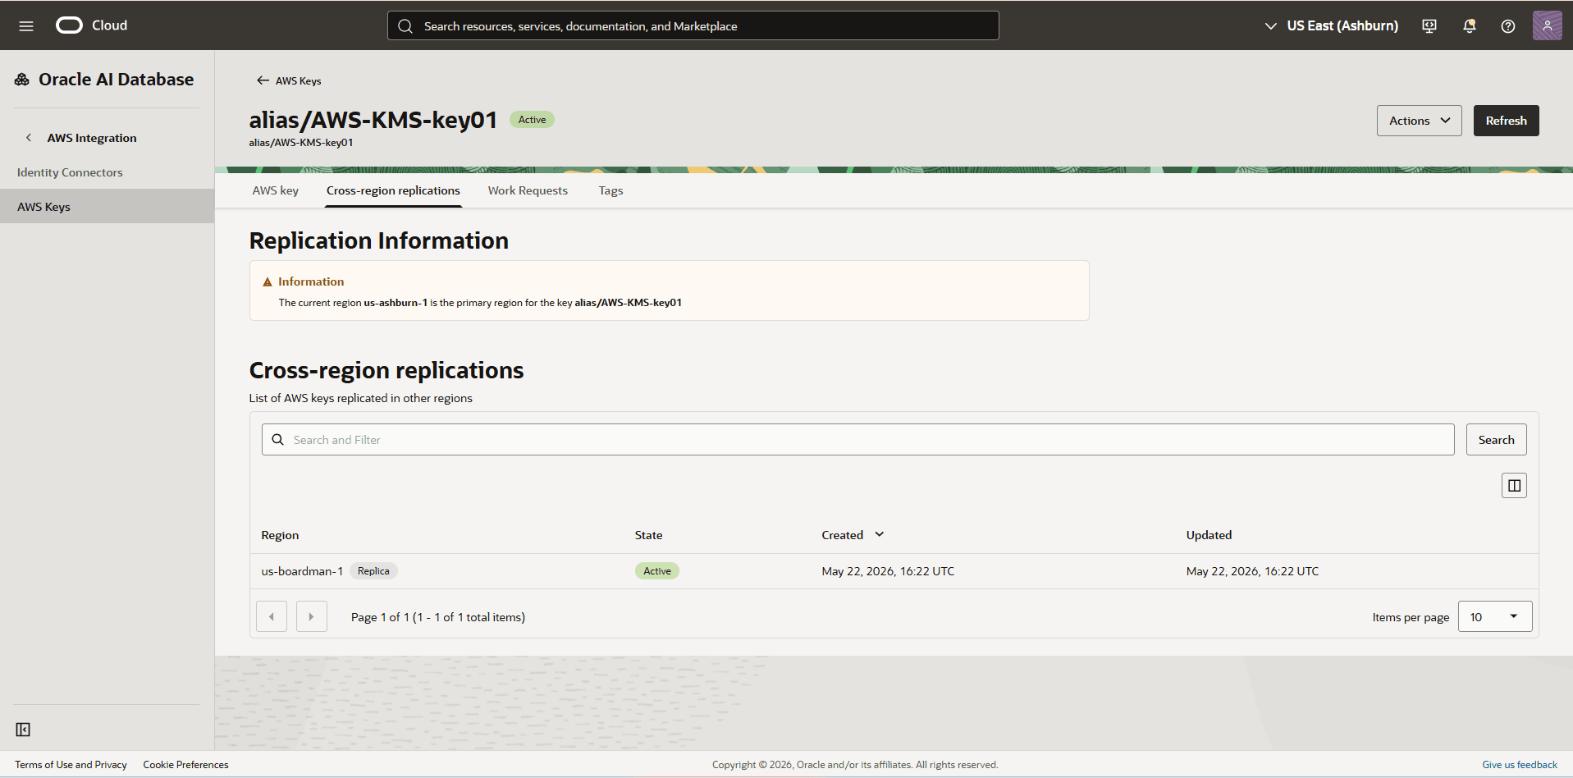Open the notifications bell
The image size is (1573, 778).
[1470, 25]
